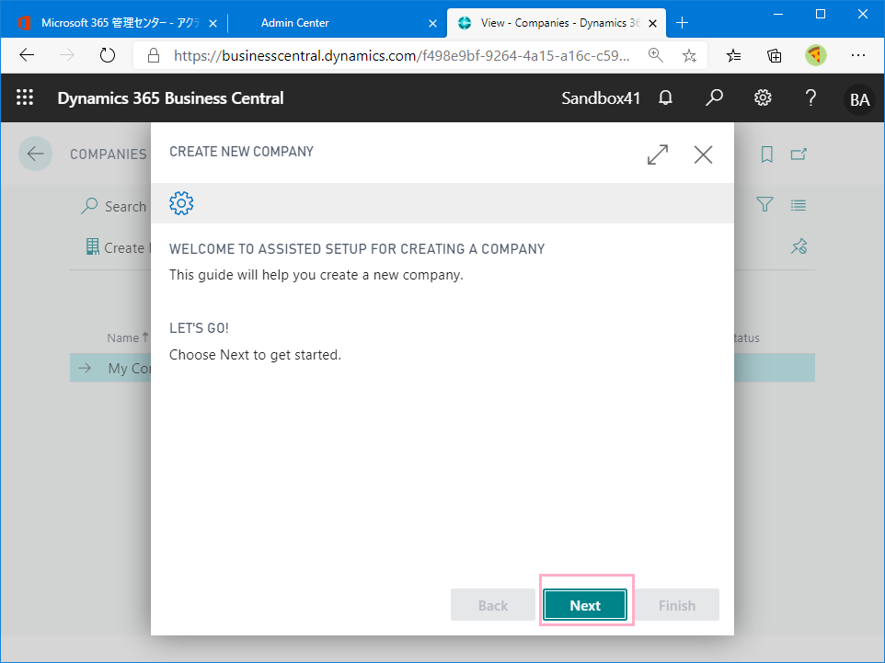Screen dimensions: 885x663
Task: Click the businesscentral.dynamics.com address bar
Action: point(402,55)
